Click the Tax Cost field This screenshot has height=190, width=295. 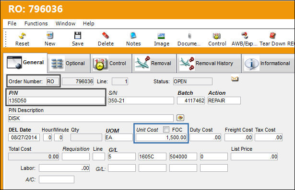[269, 137]
